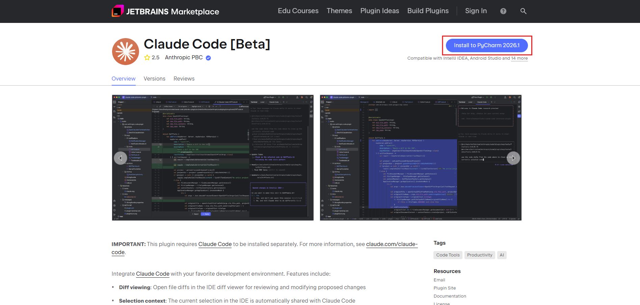Click Install to PyCharm 2026.1 button
This screenshot has width=640, height=305.
pyautogui.click(x=486, y=45)
